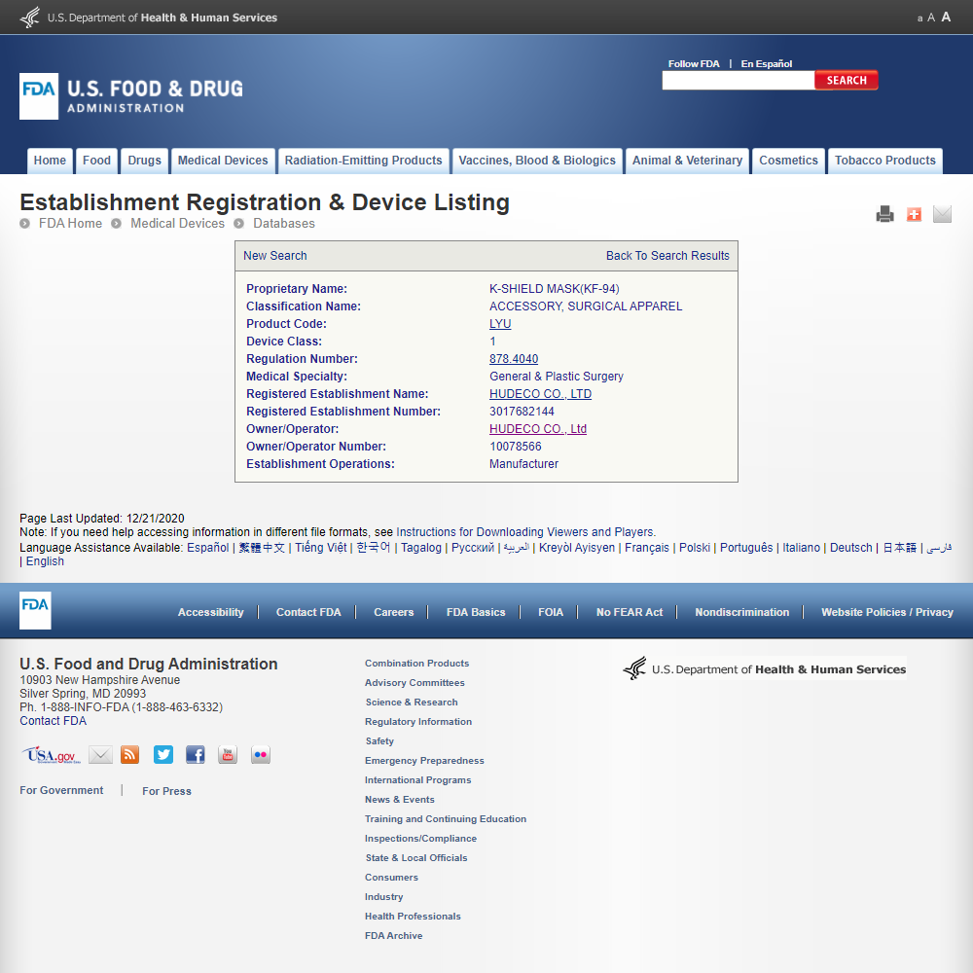Viewport: 973px width, 973px height.
Task: Click the footer HHS Department logo
Action: [x=765, y=668]
